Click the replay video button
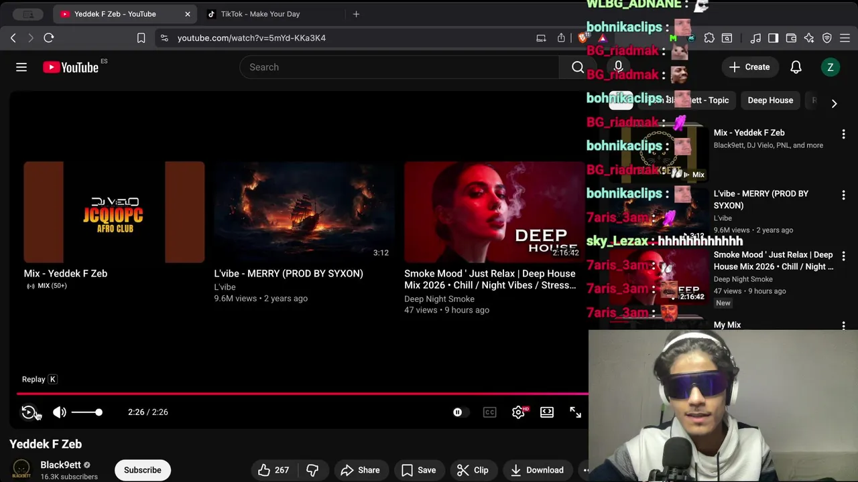 coord(28,412)
